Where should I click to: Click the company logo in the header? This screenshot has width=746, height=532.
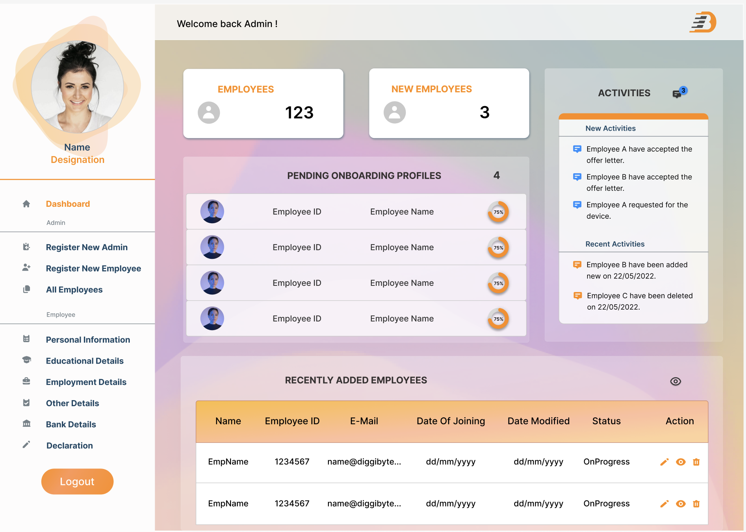click(x=703, y=22)
